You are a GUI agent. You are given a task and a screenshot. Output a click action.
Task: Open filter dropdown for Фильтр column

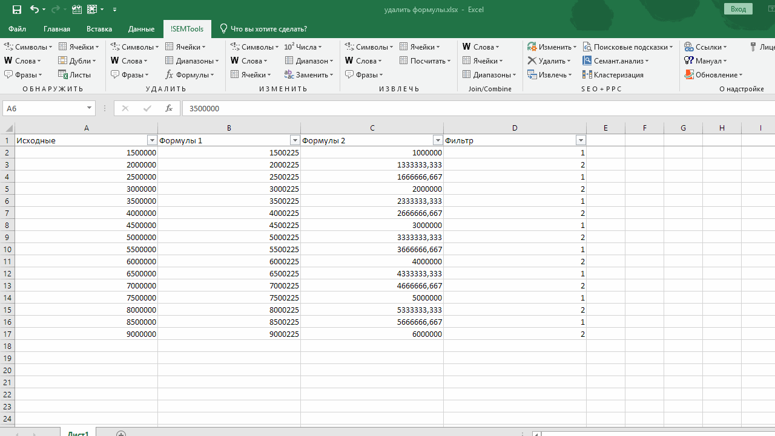pos(581,140)
